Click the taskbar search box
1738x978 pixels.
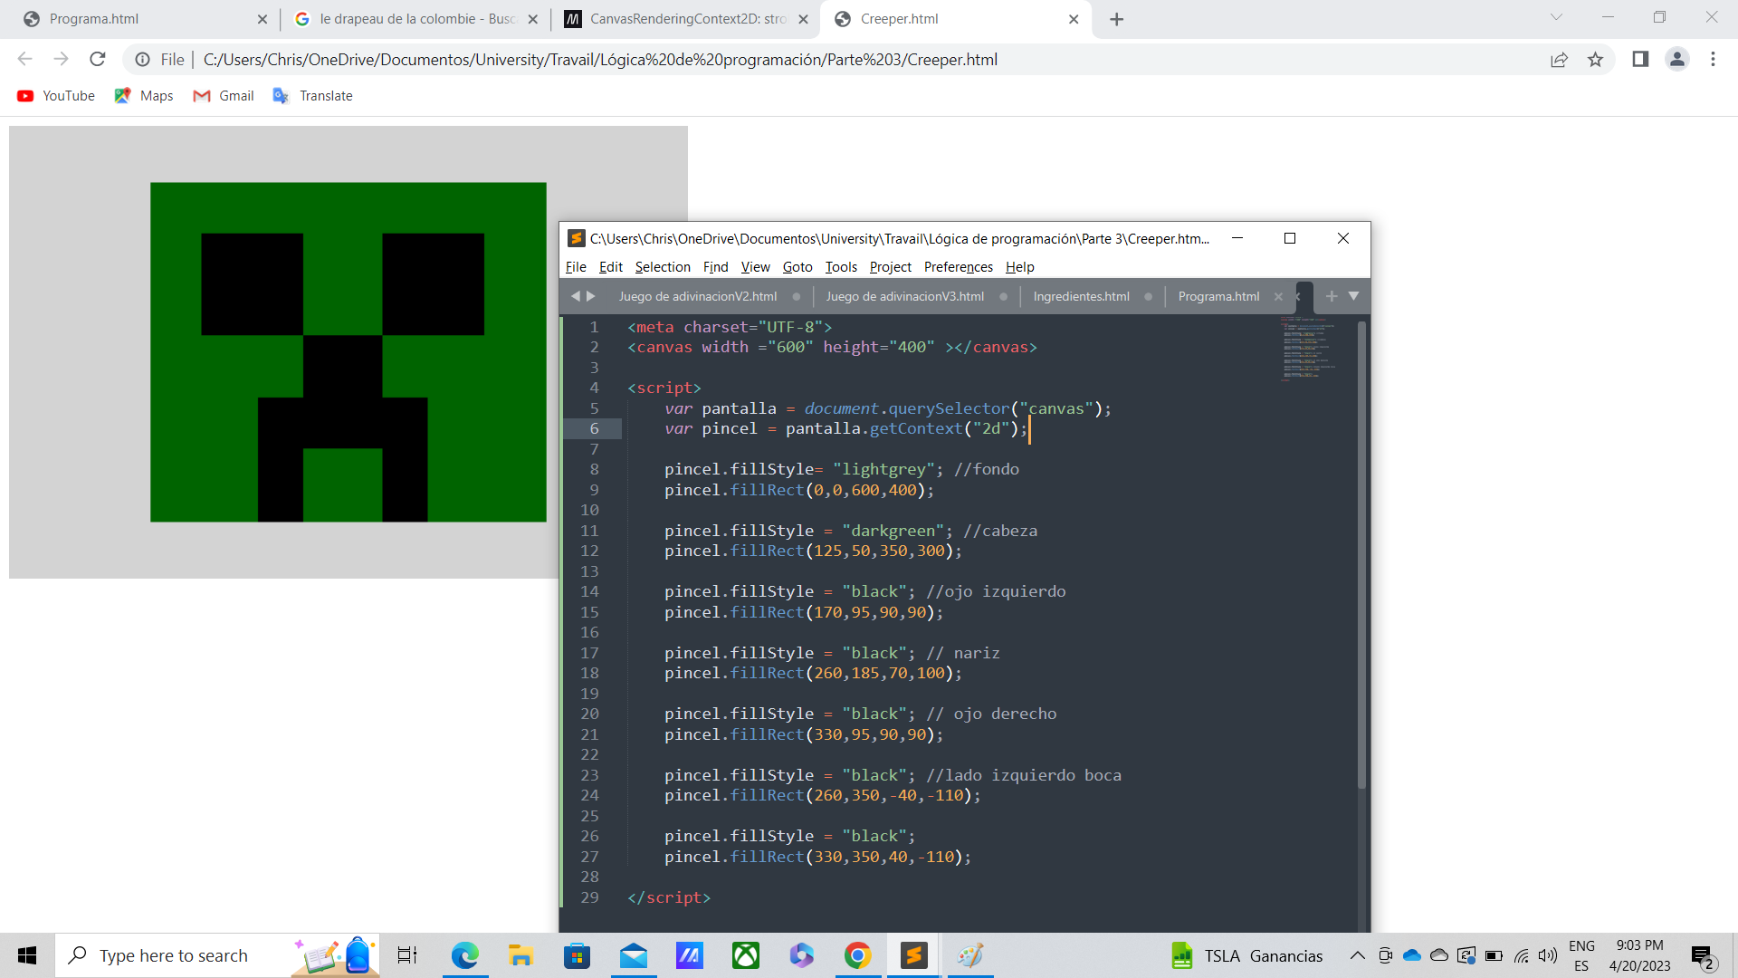[217, 955]
